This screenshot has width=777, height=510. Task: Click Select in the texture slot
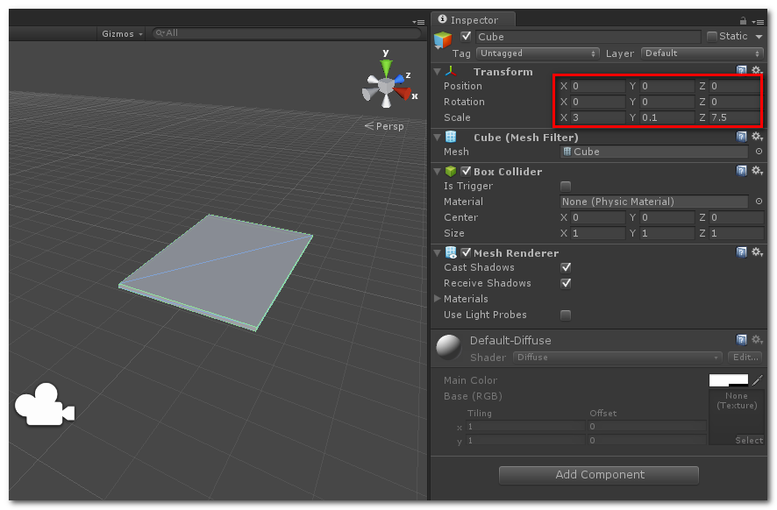(749, 440)
